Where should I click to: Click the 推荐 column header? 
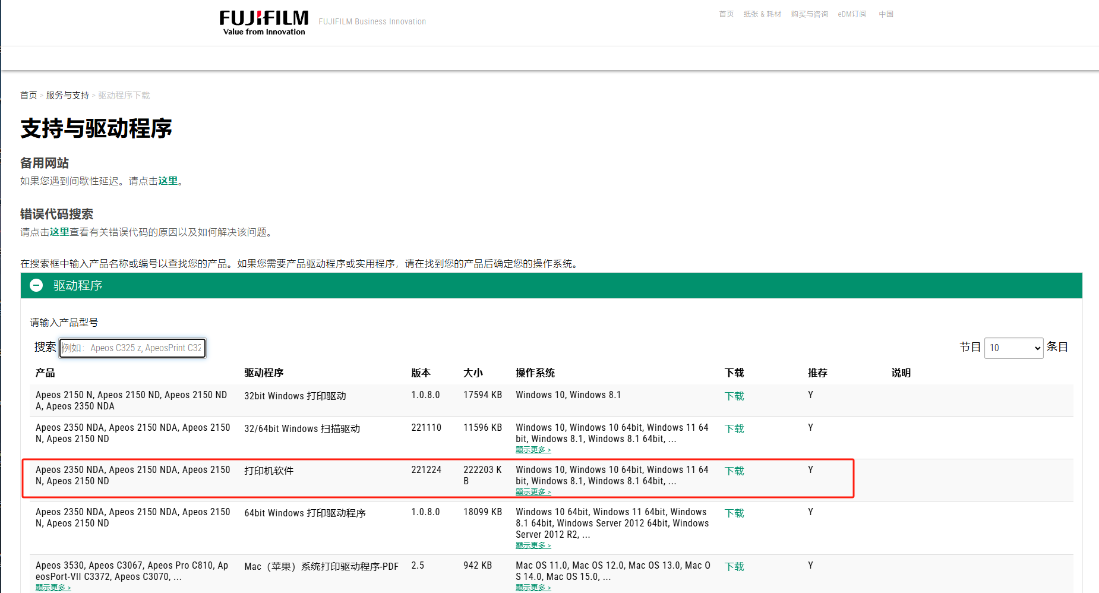point(817,373)
